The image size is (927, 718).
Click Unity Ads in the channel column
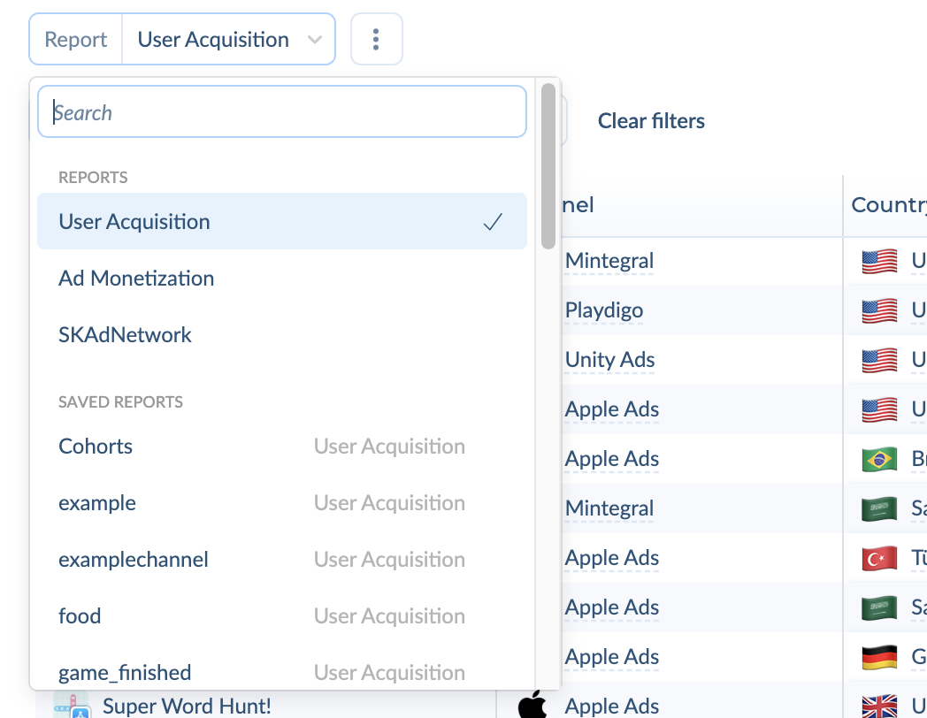(x=609, y=359)
